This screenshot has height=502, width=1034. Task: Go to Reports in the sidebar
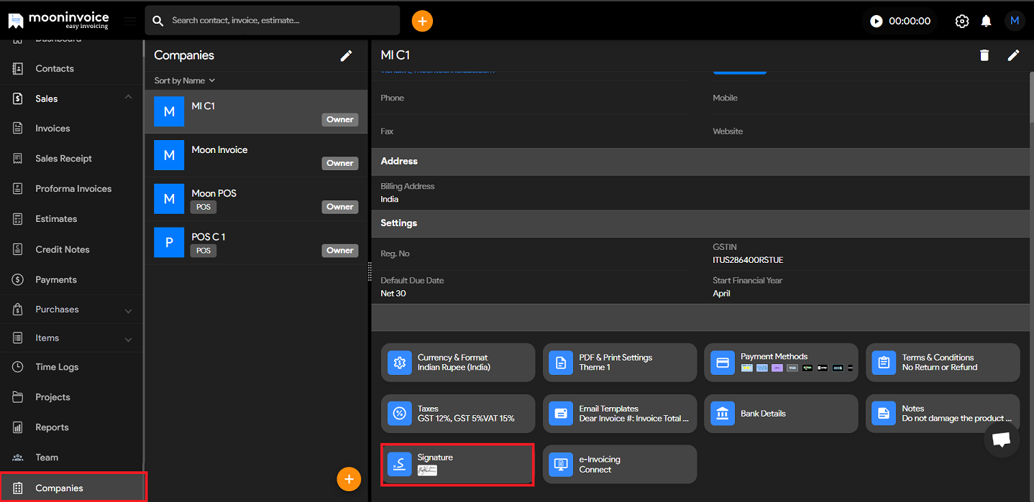(52, 427)
